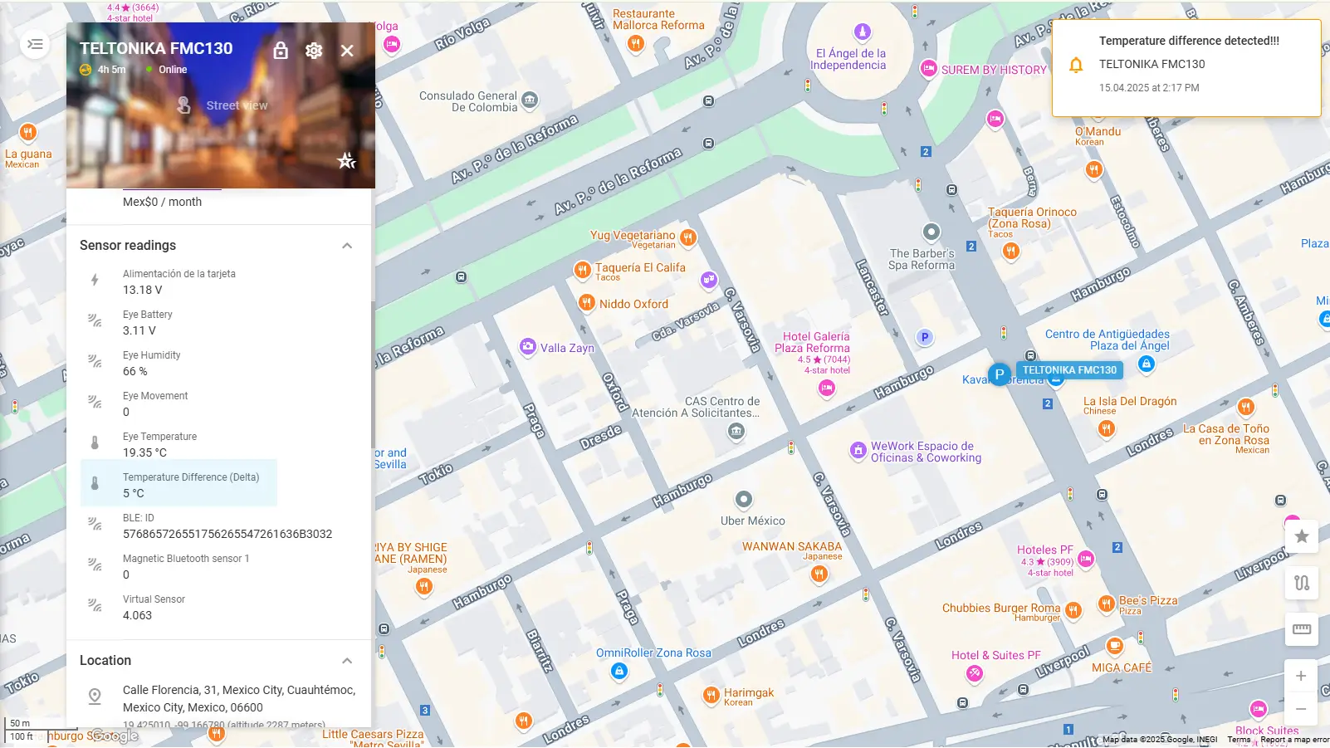
Task: Click the blue parking status marker
Action: (x=999, y=374)
